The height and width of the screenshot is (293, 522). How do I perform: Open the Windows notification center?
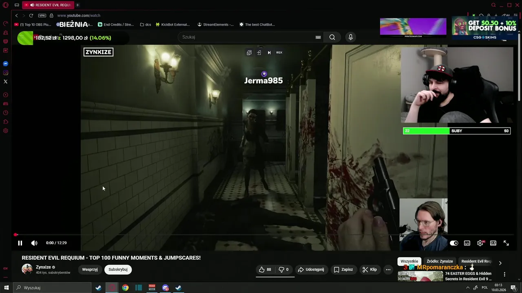(514, 288)
